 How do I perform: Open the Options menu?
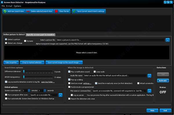click(17, 6)
